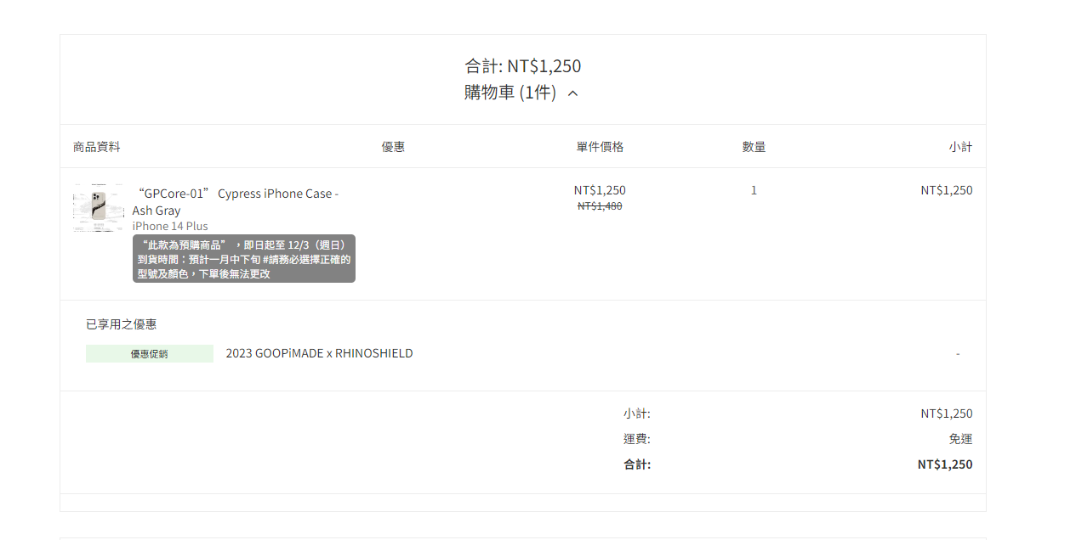Click the 購物車 (1件) cart heading
Viewport: 1076px width, 540px height.
pyautogui.click(x=510, y=93)
